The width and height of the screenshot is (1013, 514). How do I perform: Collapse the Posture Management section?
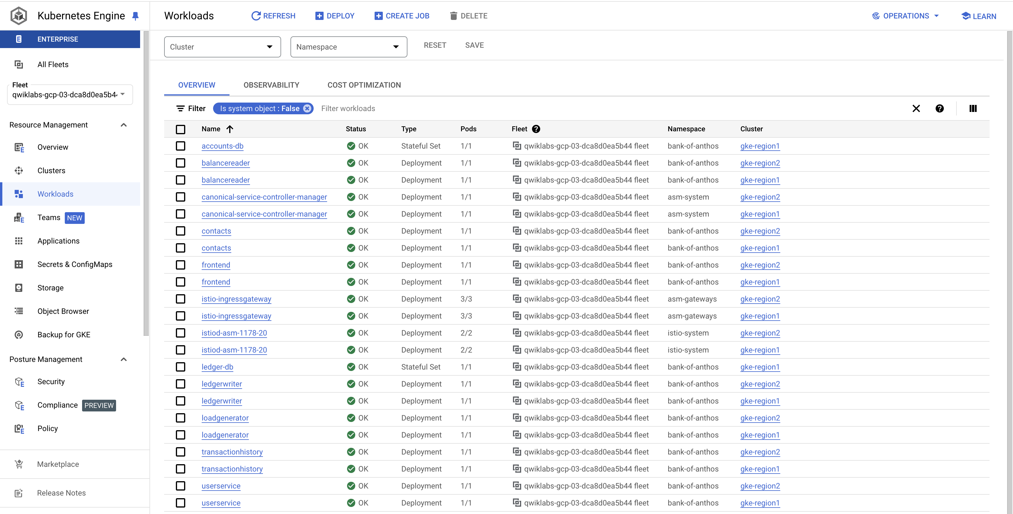pos(123,360)
